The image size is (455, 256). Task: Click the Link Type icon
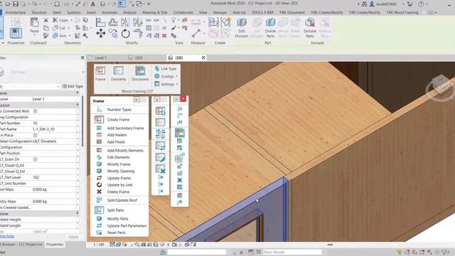tap(157, 68)
